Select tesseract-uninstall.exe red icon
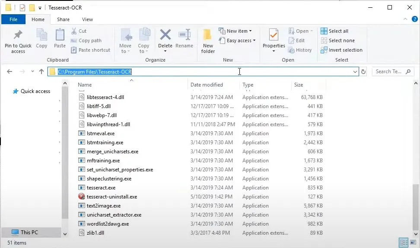 click(81, 196)
